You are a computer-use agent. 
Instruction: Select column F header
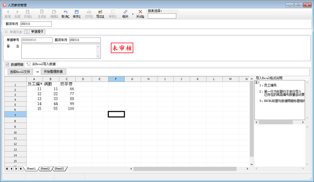pos(116,79)
